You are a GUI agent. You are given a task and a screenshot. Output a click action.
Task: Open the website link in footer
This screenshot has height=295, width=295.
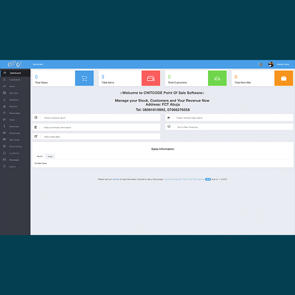(x=116, y=179)
